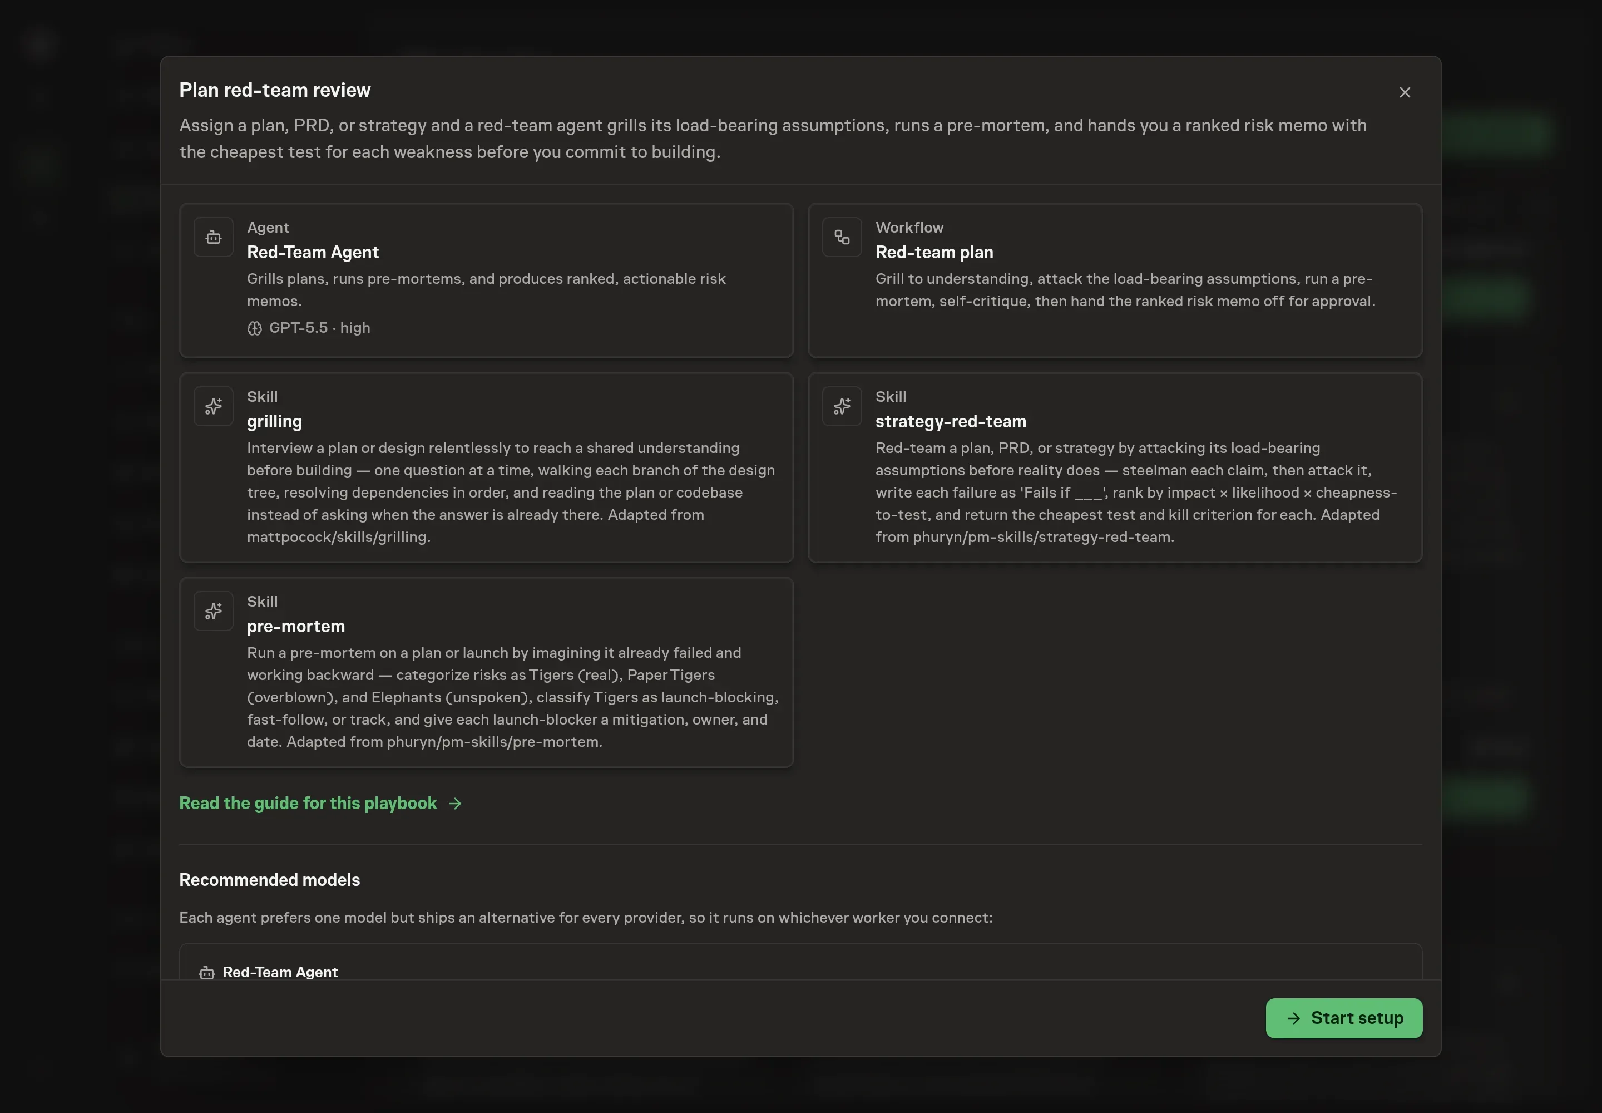1602x1113 pixels.
Task: Click the robot icon on the Red-Team Agent card
Action: [x=213, y=237]
